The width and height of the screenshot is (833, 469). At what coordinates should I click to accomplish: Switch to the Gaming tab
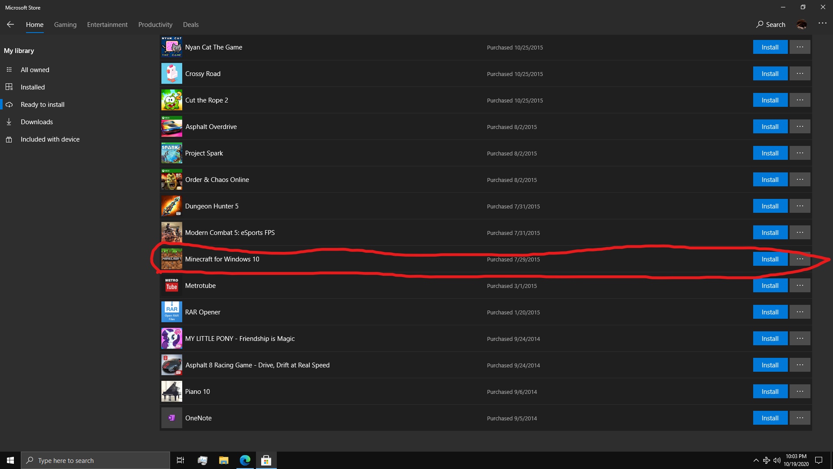tap(65, 25)
